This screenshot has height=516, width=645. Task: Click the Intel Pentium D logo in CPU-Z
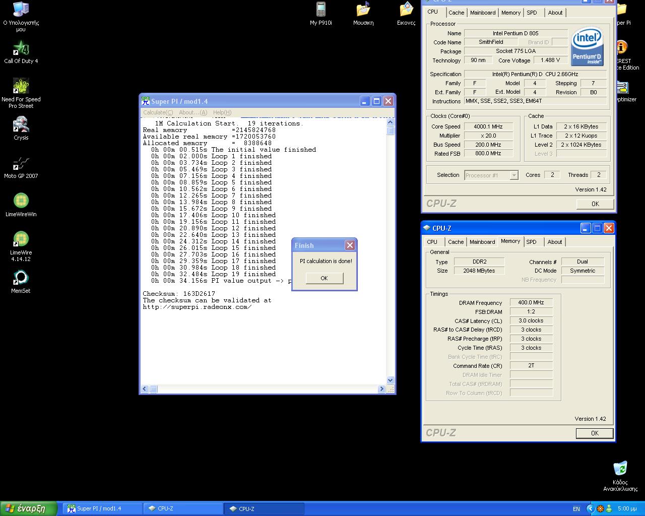[587, 46]
